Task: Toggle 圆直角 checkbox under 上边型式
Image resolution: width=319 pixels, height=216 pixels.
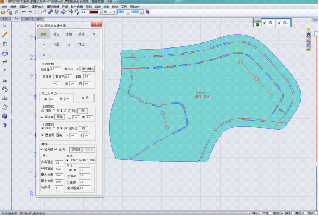Action: [43, 117]
